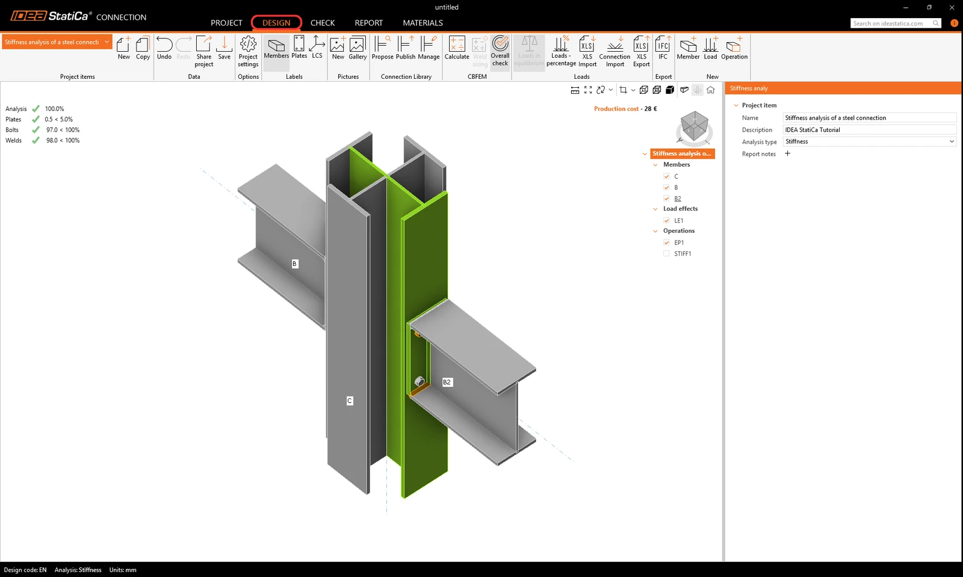This screenshot has height=577, width=963.
Task: Open the Analysis type dropdown
Action: pos(870,141)
